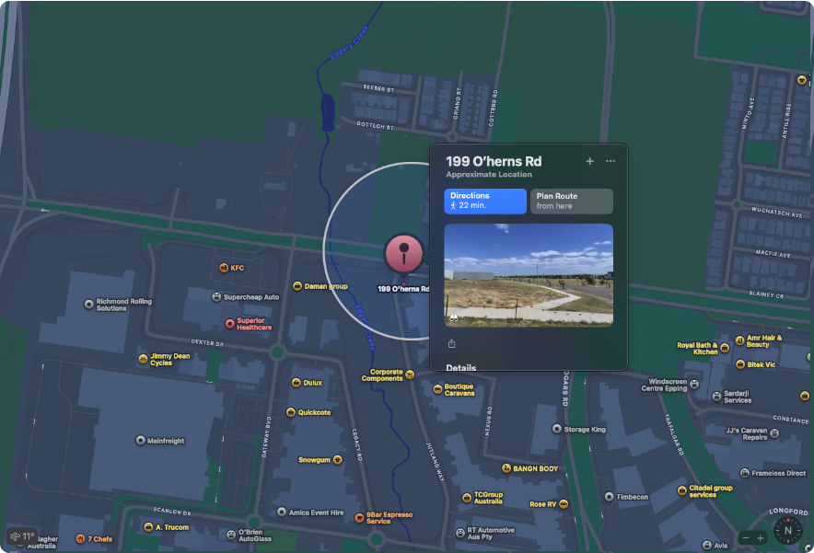This screenshot has height=553, width=814.
Task: Click the "GOTTLOH ST" street label
Action: 375,125
